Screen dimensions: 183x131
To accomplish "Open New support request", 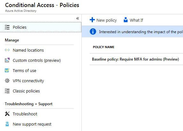I will point(32,124).
